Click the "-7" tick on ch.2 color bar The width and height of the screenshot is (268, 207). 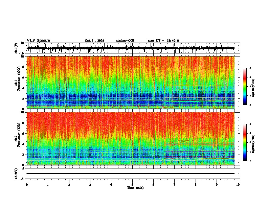click(249, 161)
